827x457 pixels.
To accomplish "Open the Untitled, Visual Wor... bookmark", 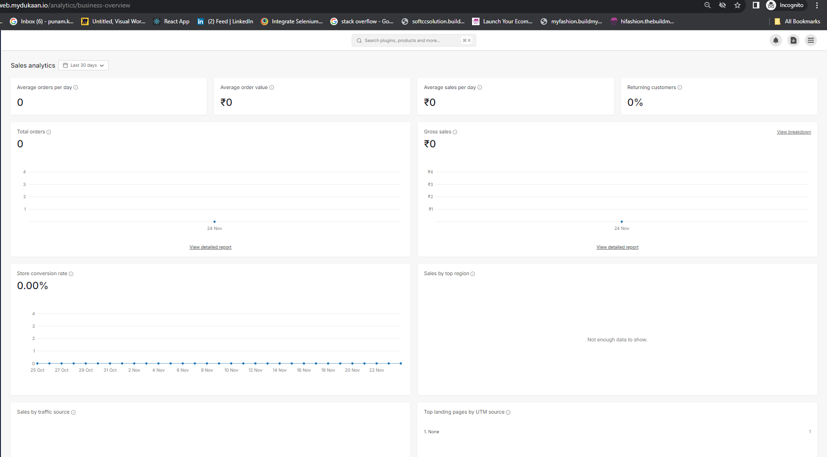I will click(113, 21).
